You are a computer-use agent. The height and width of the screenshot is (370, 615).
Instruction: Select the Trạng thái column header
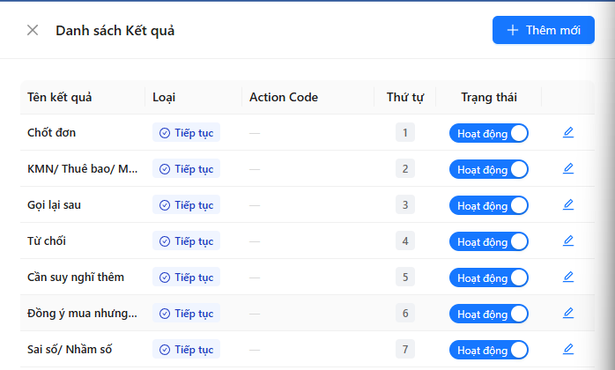coord(489,97)
